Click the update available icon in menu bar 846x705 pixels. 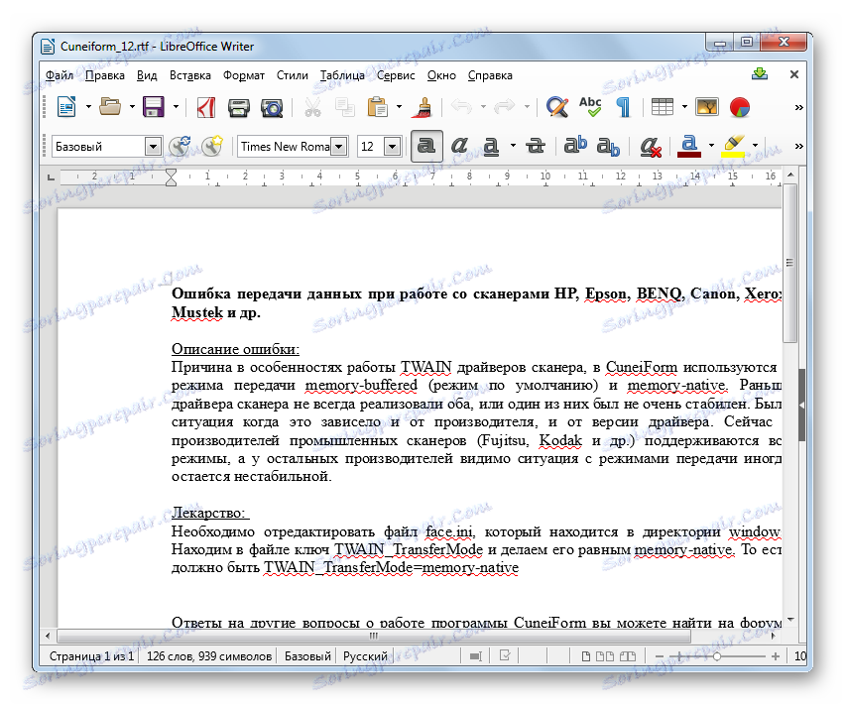click(760, 74)
